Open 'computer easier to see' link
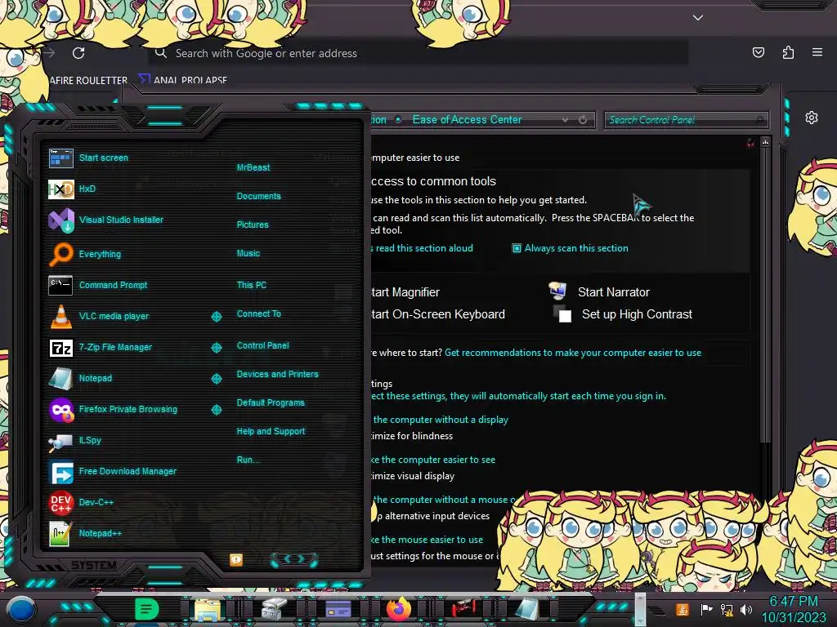 [x=433, y=460]
